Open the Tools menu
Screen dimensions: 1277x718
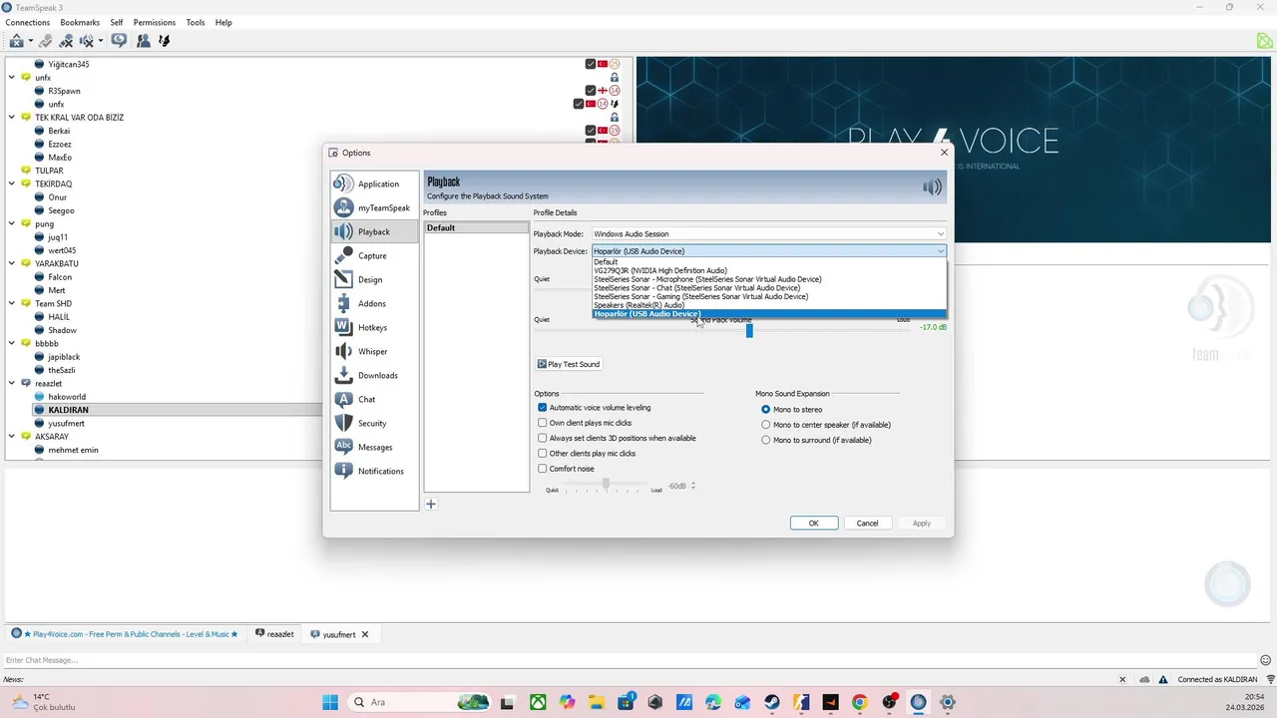click(x=196, y=22)
